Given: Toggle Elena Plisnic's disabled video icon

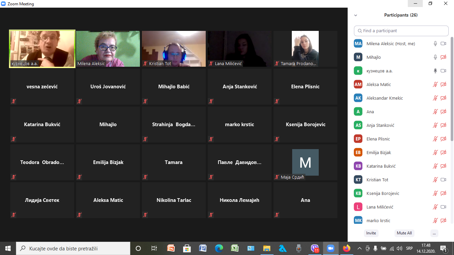Looking at the screenshot, I should coord(443,139).
